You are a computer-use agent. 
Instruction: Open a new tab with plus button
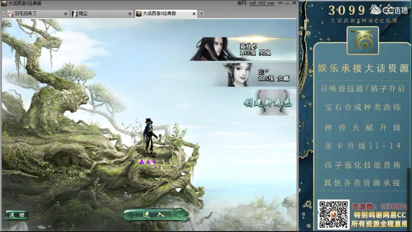tap(201, 13)
